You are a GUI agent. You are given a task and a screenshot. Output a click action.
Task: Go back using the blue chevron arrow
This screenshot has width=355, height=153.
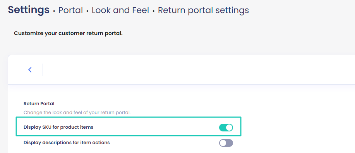30,70
